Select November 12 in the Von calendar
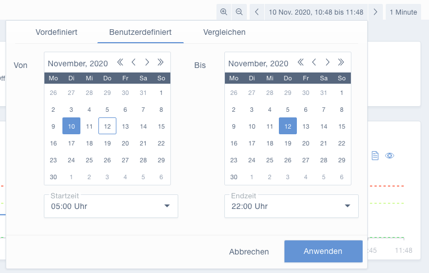 tap(107, 126)
